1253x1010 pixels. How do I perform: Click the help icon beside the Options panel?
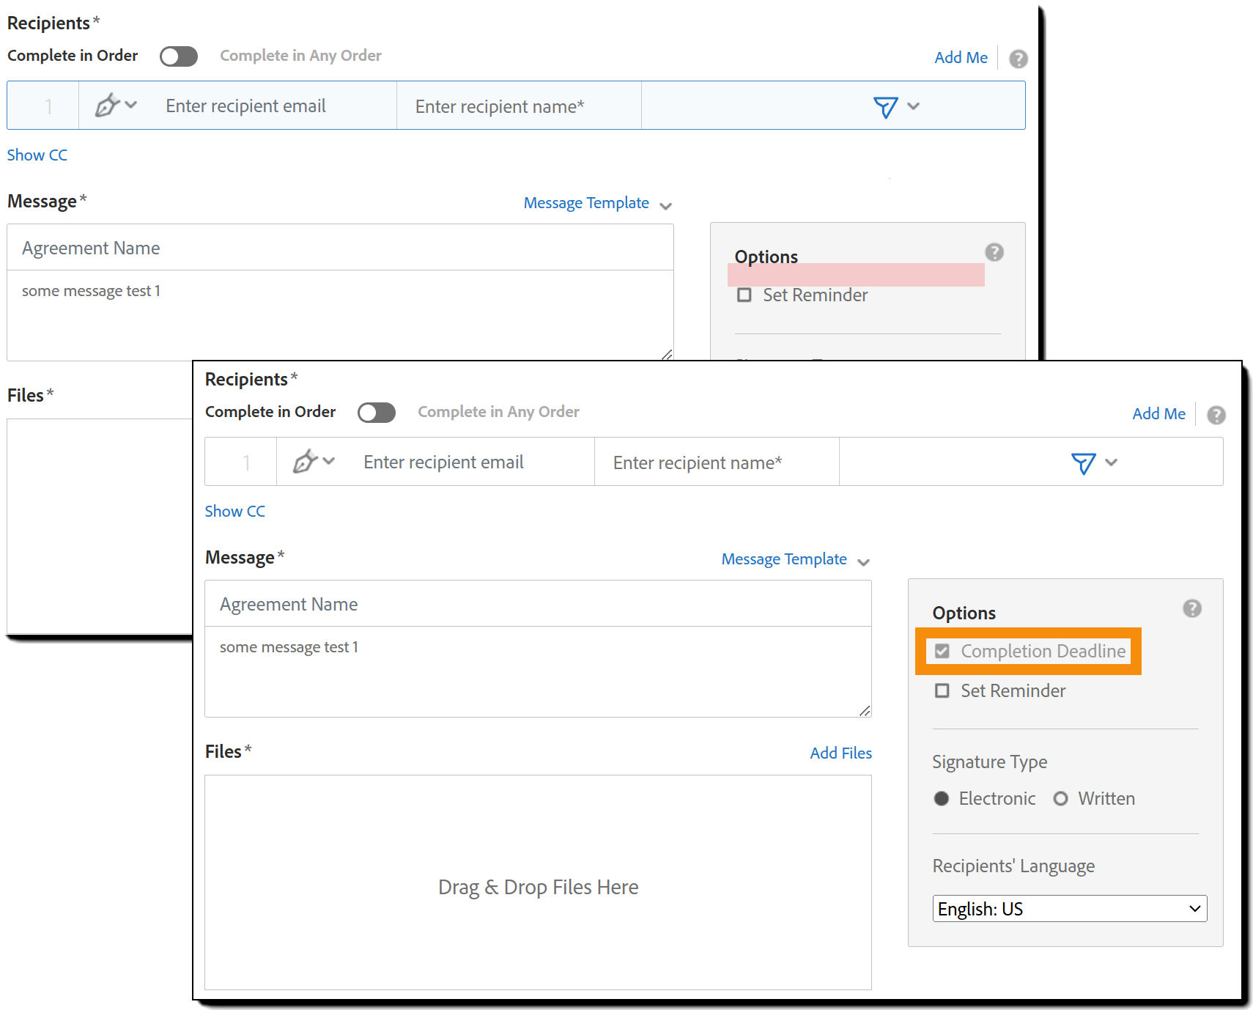point(1191,608)
